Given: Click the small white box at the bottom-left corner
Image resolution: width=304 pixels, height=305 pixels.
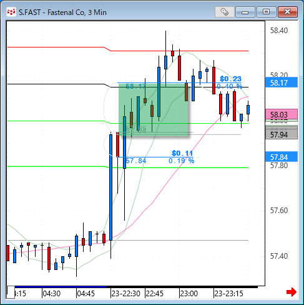Looking at the screenshot, I should [x=11, y=292].
